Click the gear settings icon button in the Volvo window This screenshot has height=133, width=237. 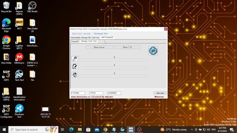click(75, 58)
